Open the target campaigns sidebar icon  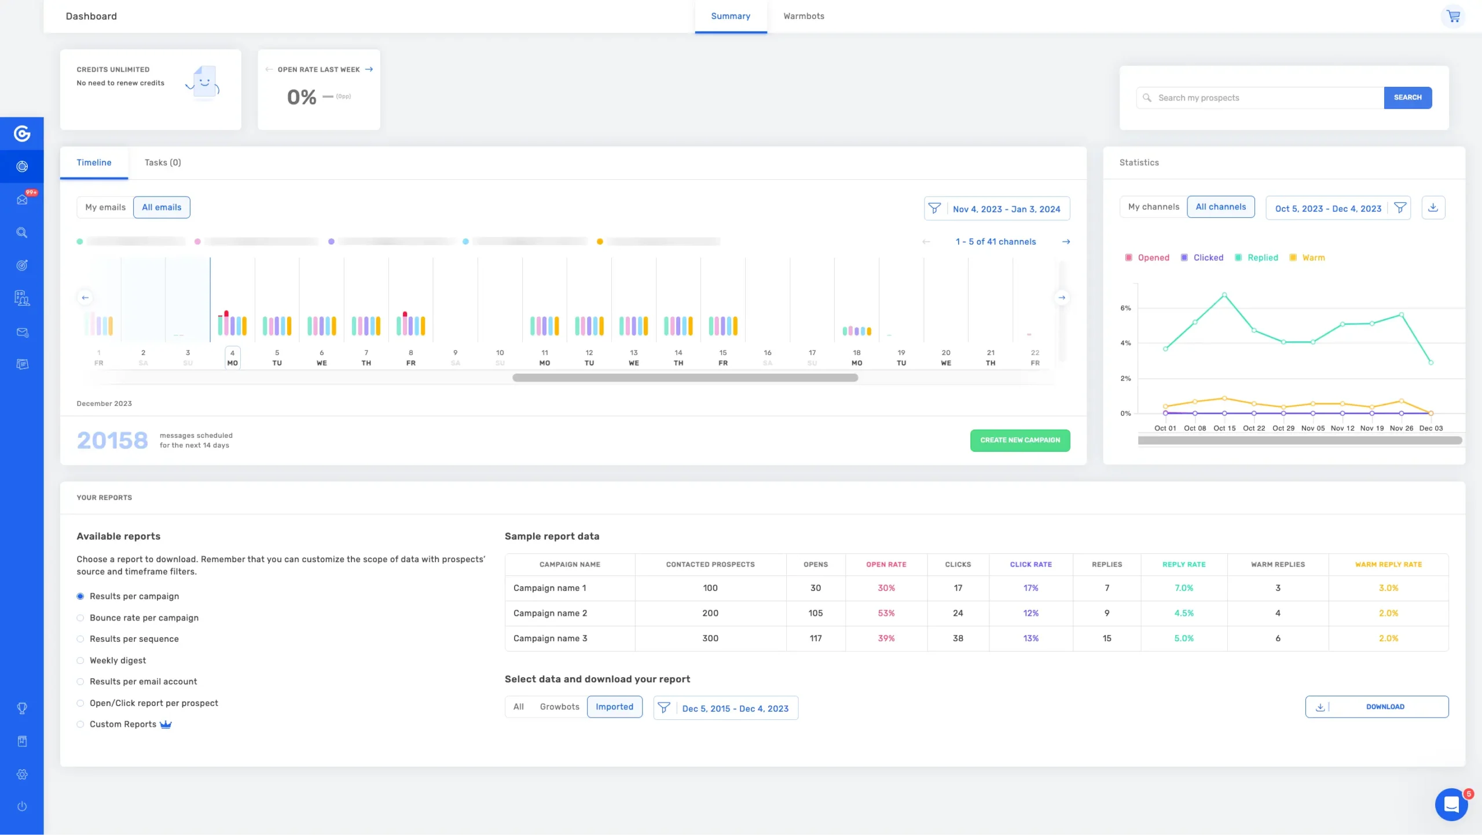click(x=22, y=265)
